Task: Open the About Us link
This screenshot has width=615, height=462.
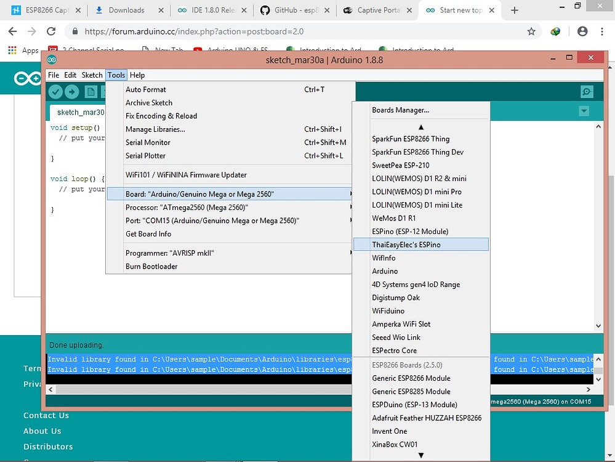Action: (x=42, y=431)
